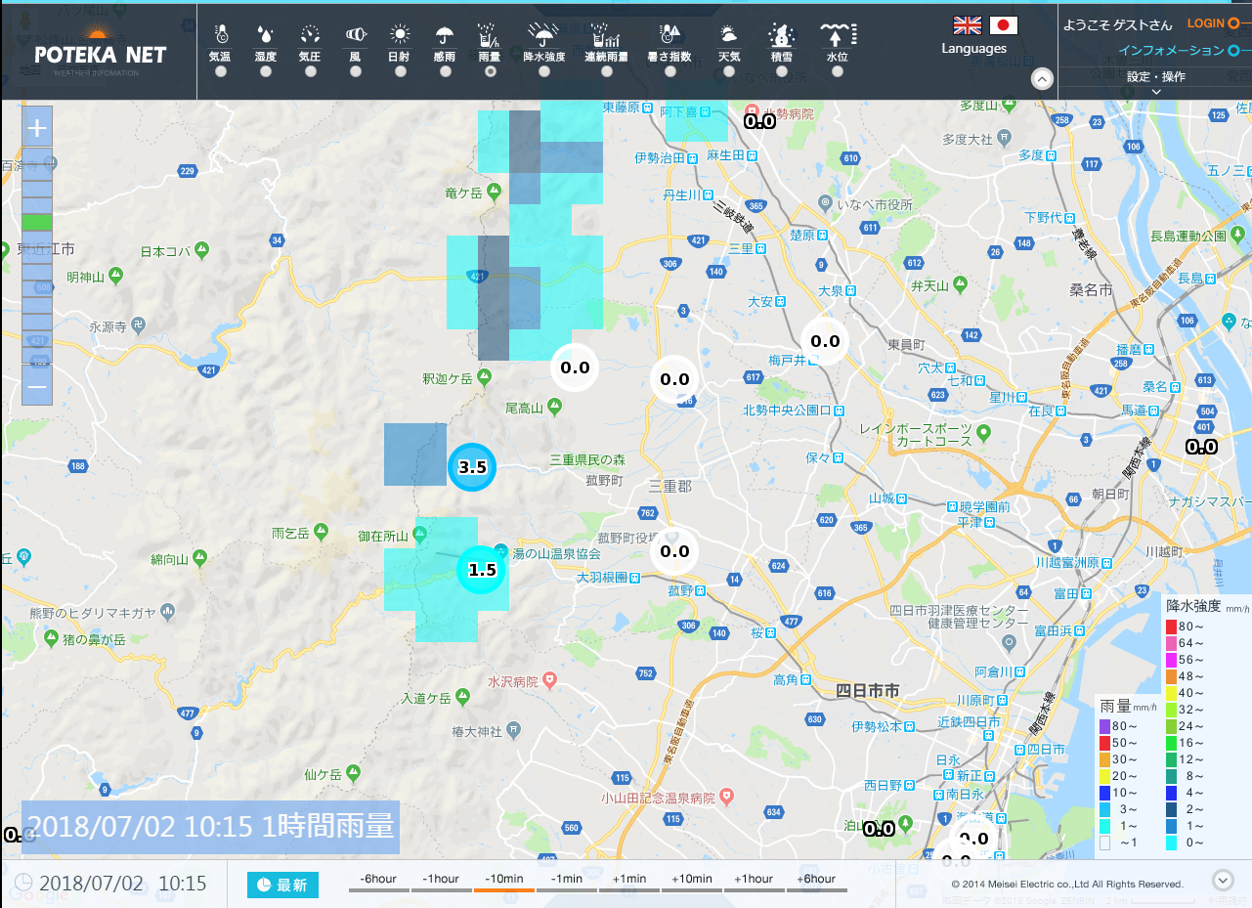
Task: Collapse the top toolbar with the up chevron
Action: pyautogui.click(x=1042, y=79)
